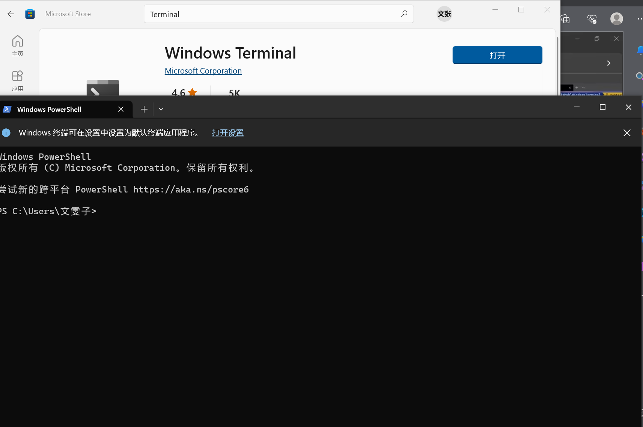643x427 pixels.
Task: Open the Store 应用 apps section
Action: point(17,81)
